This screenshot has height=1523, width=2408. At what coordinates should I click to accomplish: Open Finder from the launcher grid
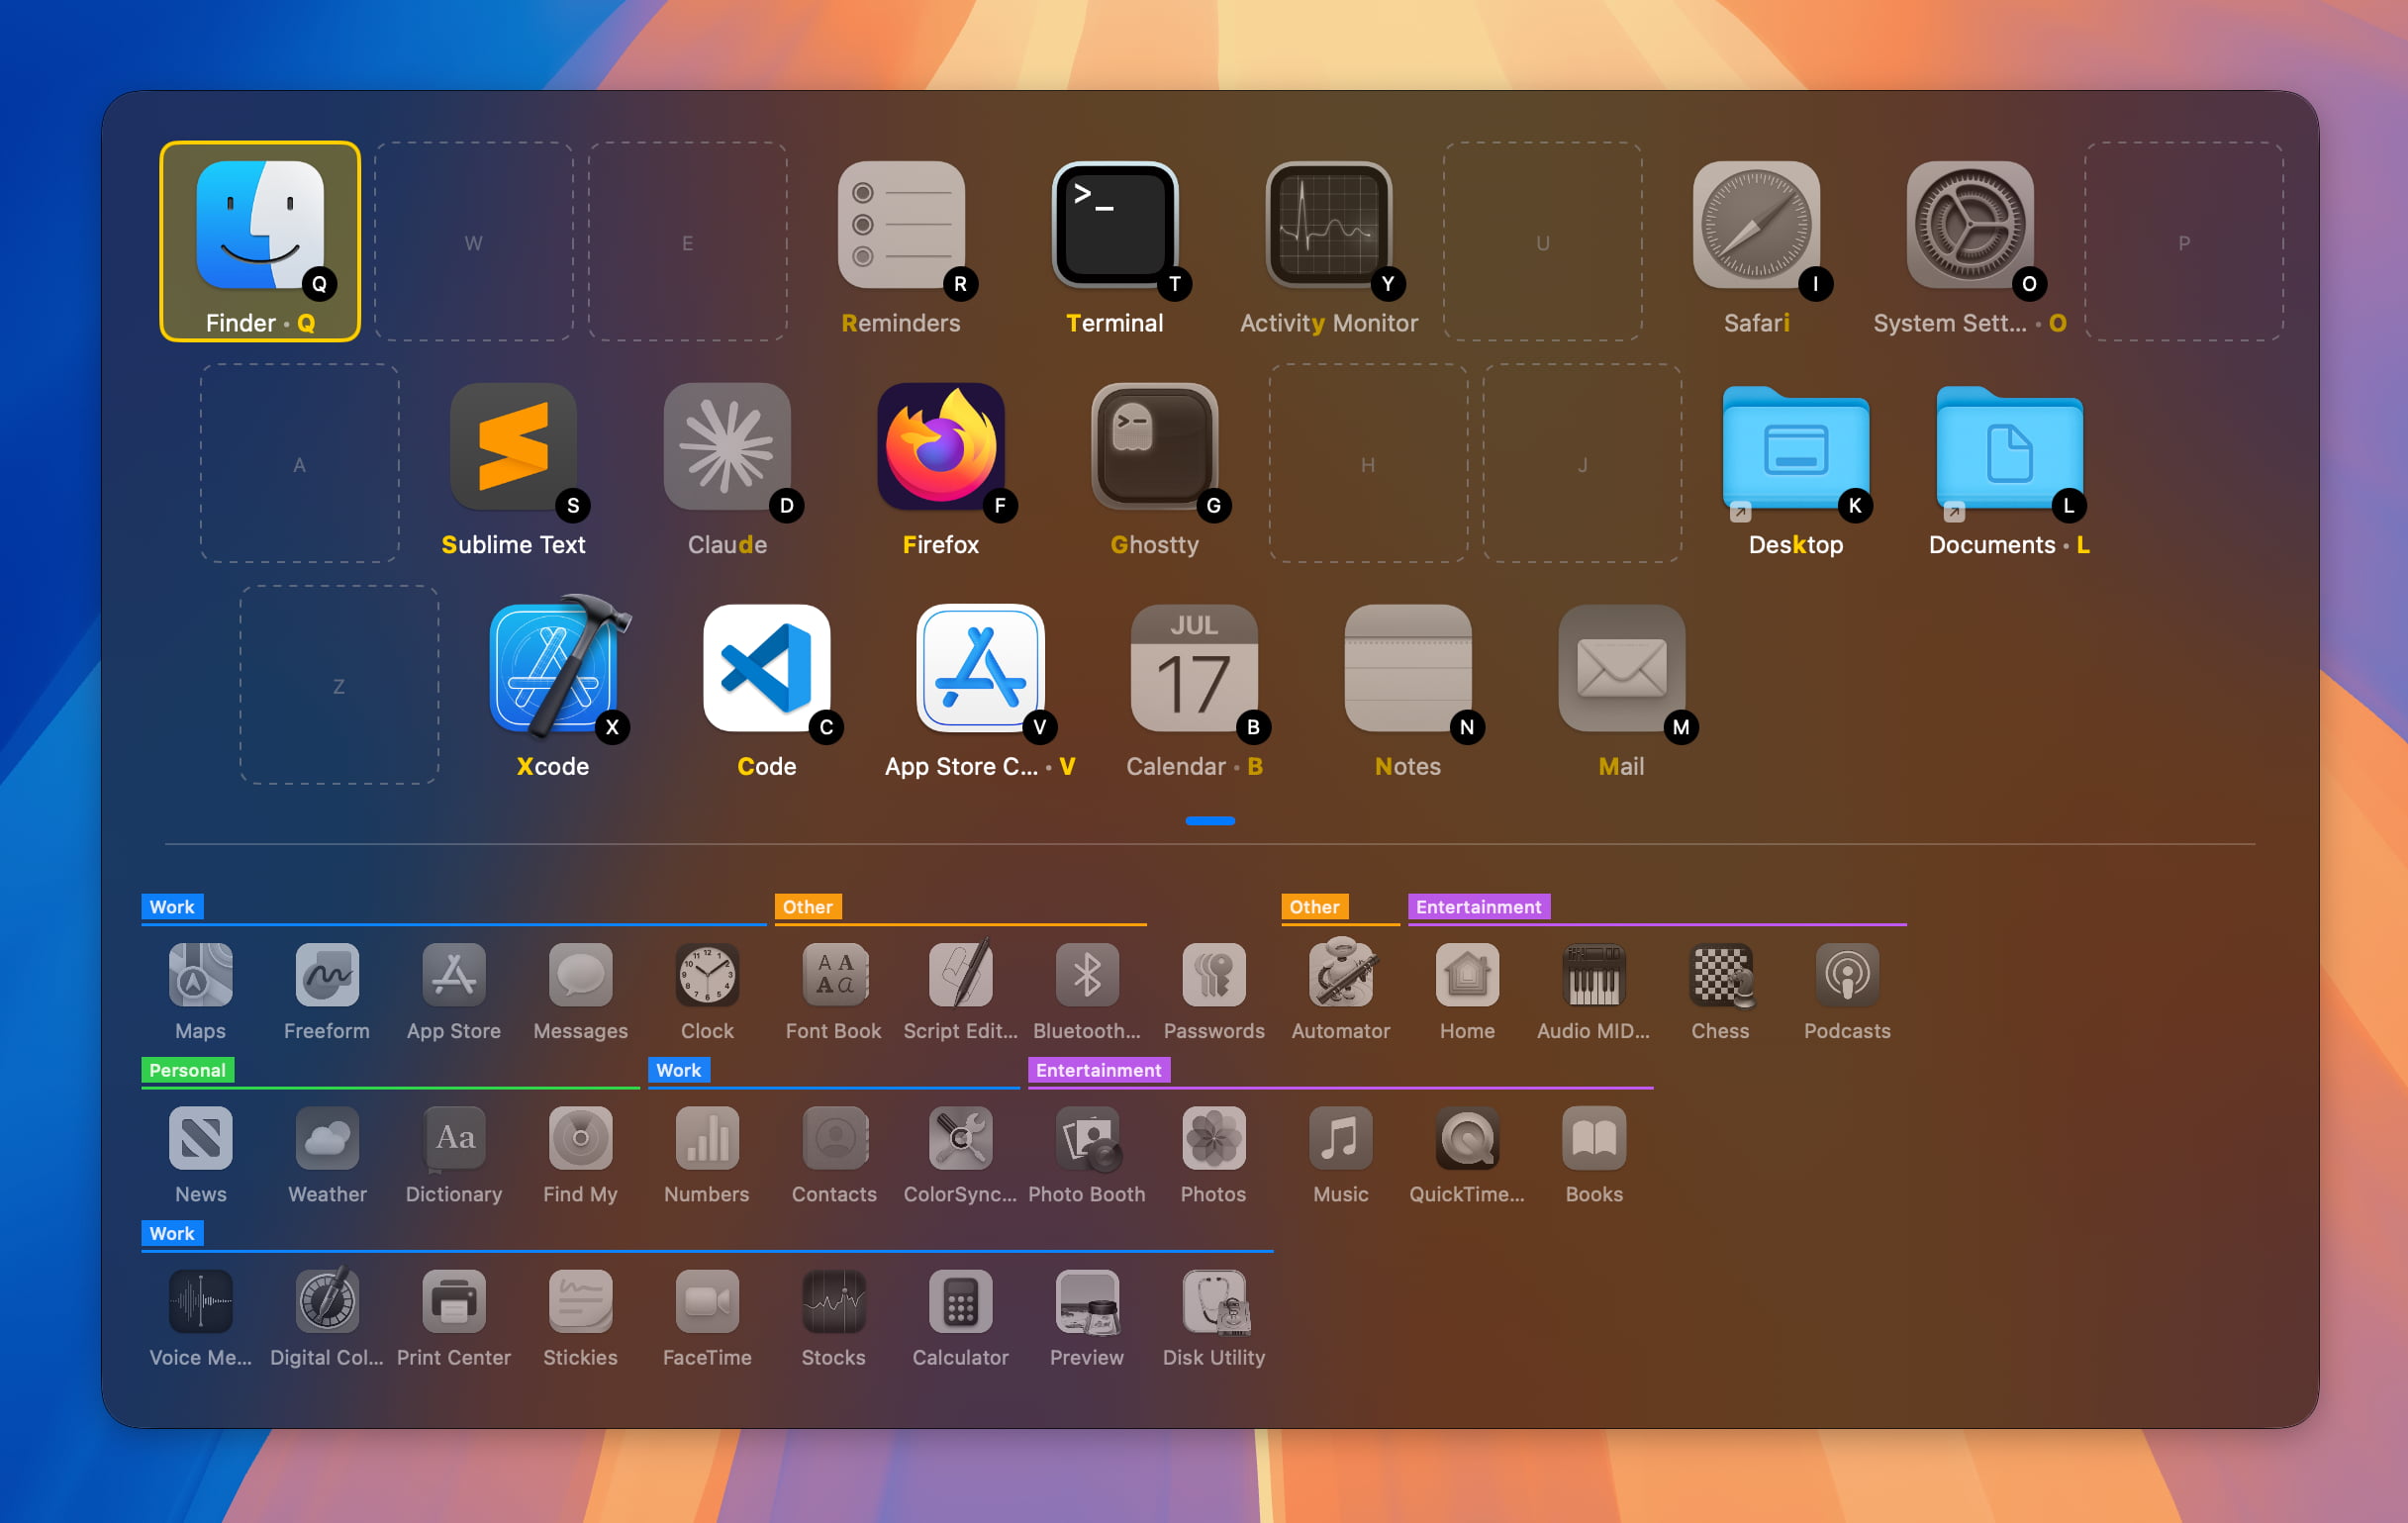[260, 241]
